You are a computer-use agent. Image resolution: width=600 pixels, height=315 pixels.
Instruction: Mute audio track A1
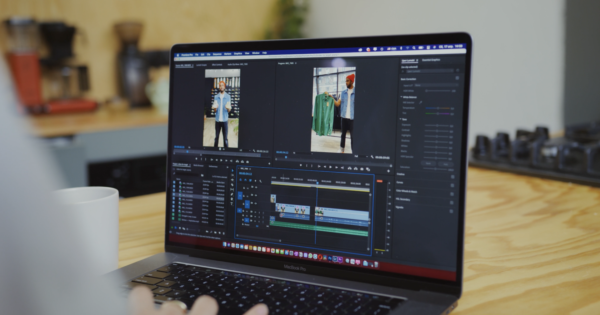pos(255,212)
